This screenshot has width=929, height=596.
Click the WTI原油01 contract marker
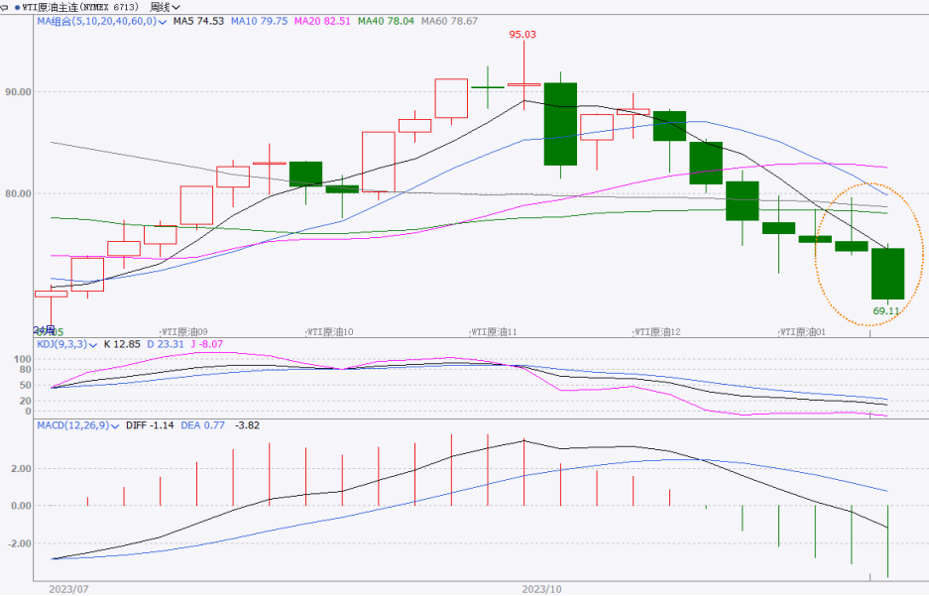[804, 332]
